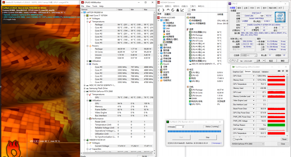Image resolution: width=291 pixels, height=157 pixels.
Task: Click threads input field in CPU Burner
Action: coord(180,127)
